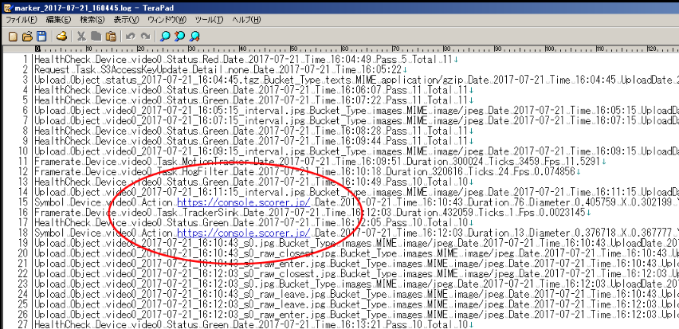The height and width of the screenshot is (329, 679).
Task: Follow the console.scorer.jp link on line 18
Action: (244, 233)
